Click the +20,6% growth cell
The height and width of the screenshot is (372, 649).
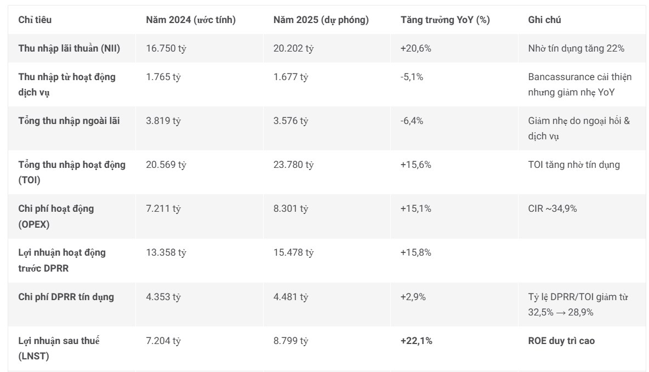pyautogui.click(x=416, y=48)
